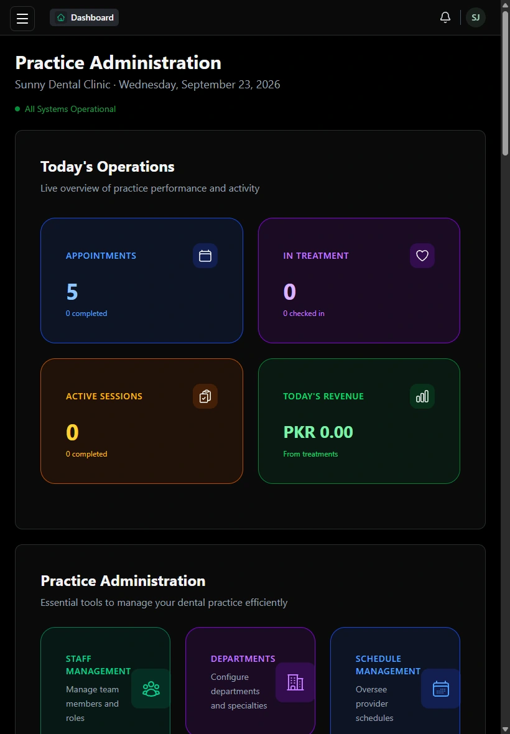Click the building icon in Departments card
This screenshot has height=734, width=510.
[295, 682]
